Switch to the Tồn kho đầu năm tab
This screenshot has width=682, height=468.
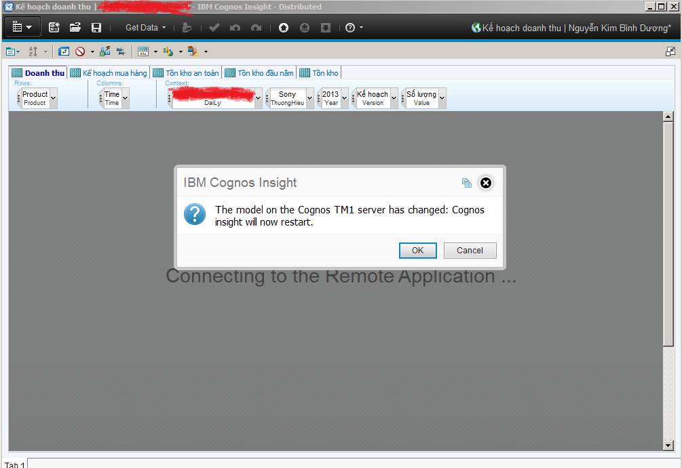[x=259, y=73]
